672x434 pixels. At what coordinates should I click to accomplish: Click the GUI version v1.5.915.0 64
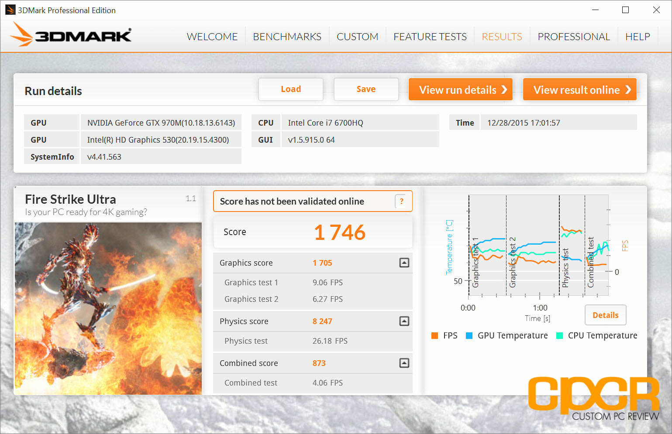[x=360, y=140]
